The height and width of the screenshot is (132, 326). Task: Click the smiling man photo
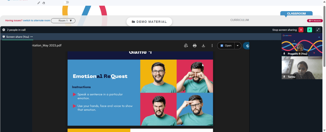(x=158, y=76)
